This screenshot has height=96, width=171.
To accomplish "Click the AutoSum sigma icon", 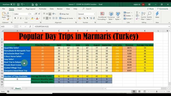I will click(x=137, y=13).
